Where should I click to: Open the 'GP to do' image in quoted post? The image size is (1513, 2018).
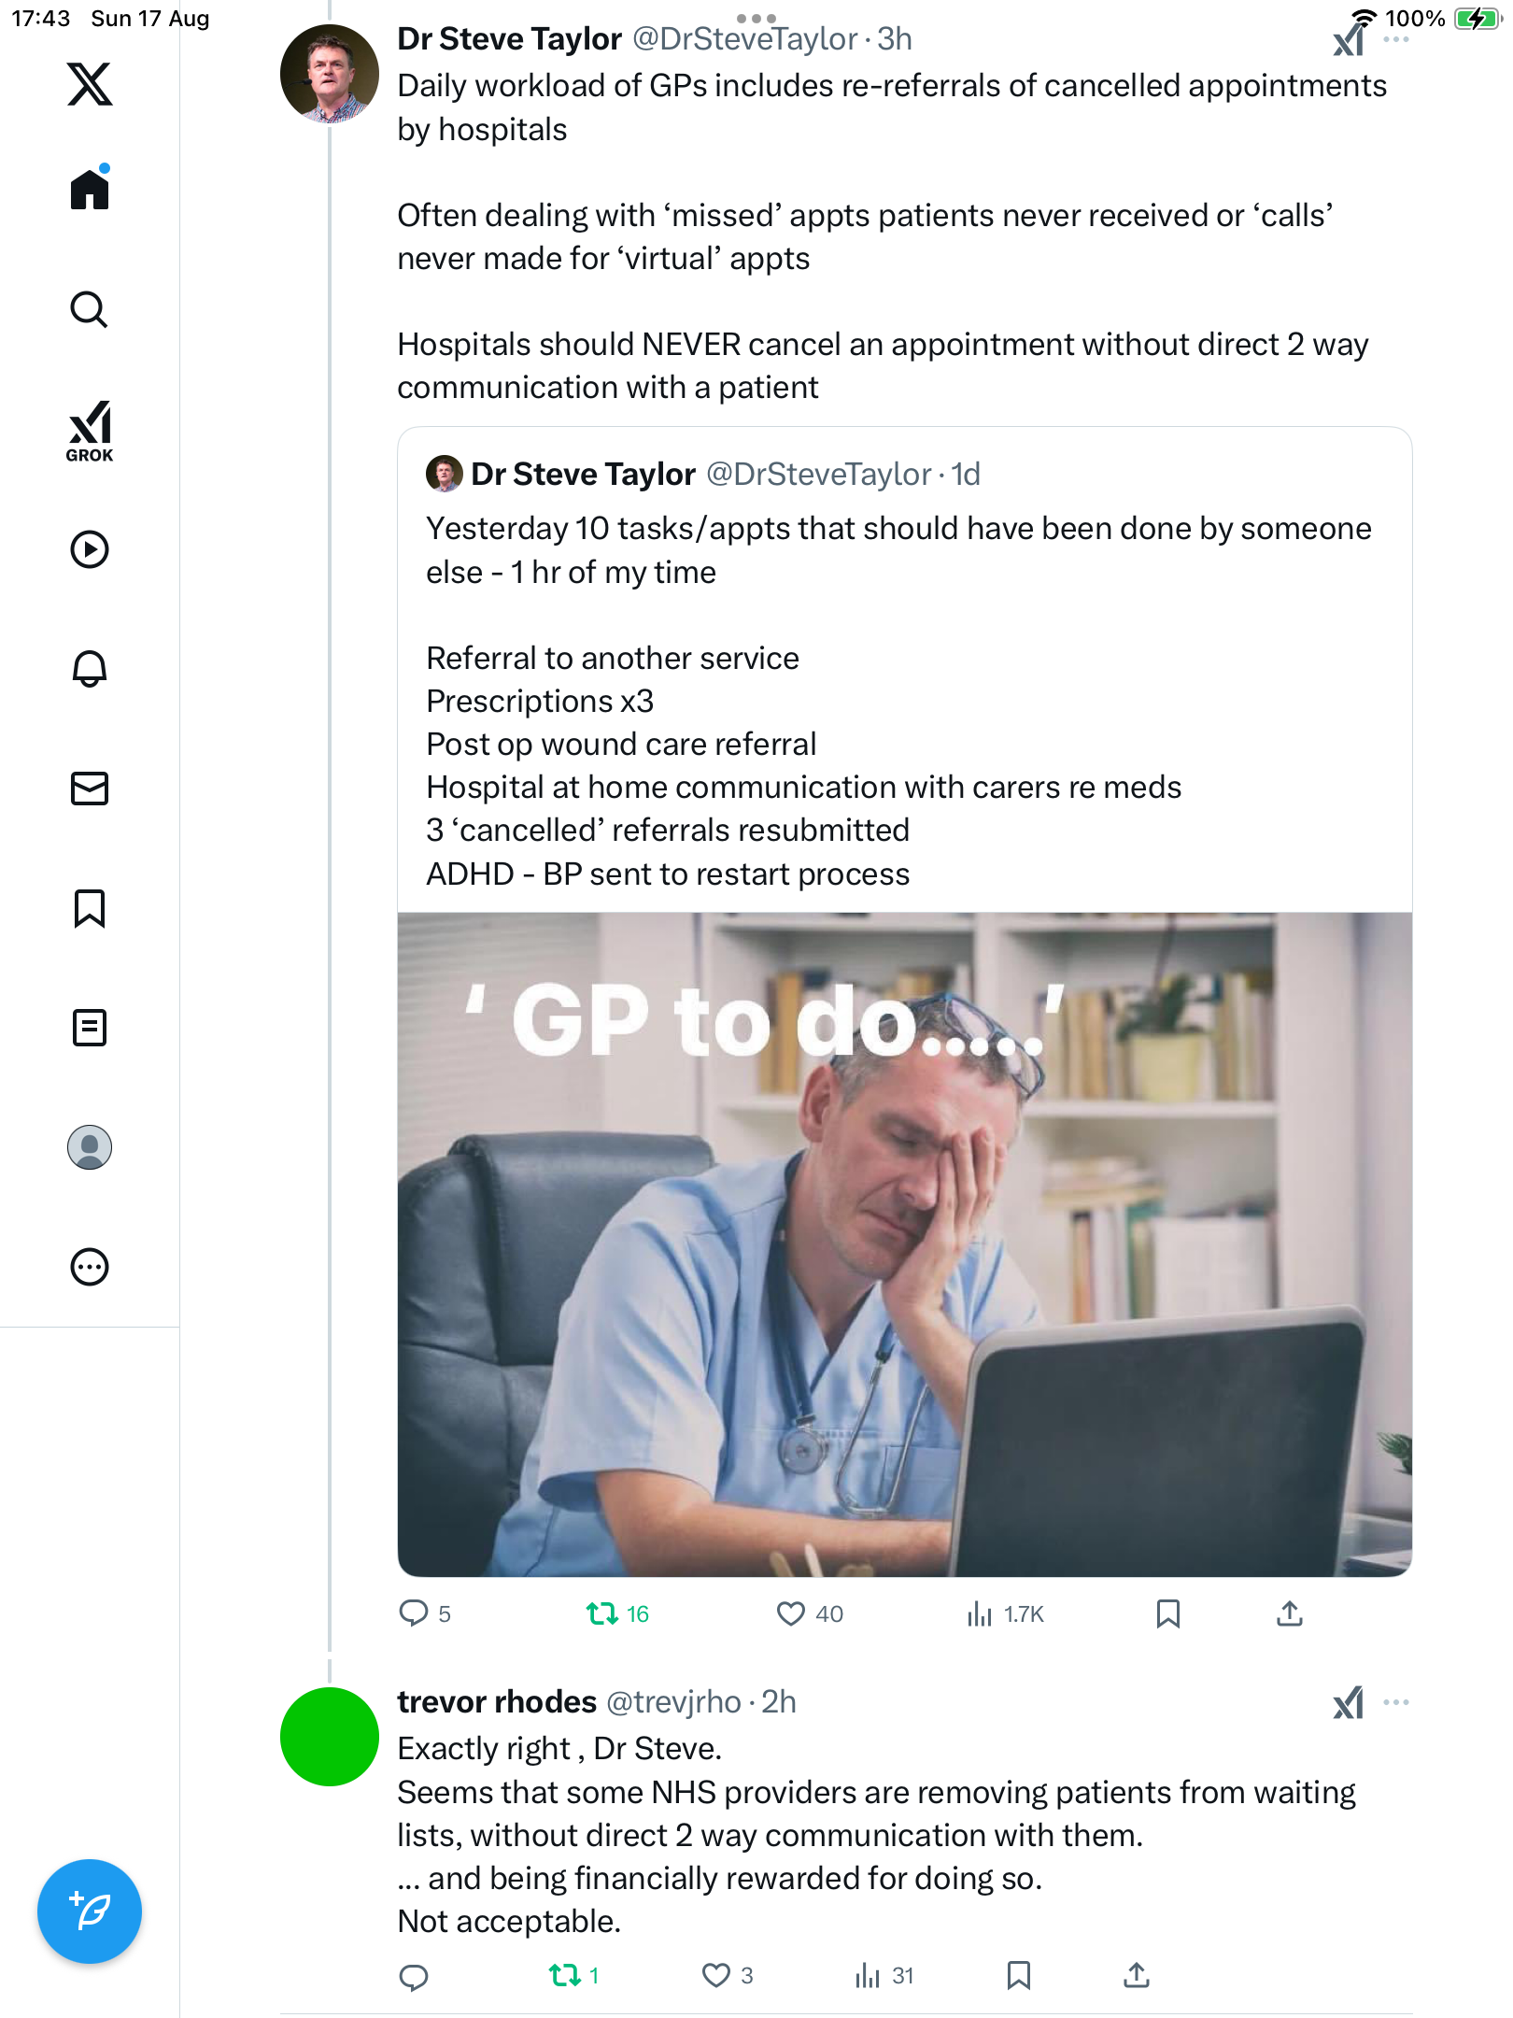(x=904, y=1244)
